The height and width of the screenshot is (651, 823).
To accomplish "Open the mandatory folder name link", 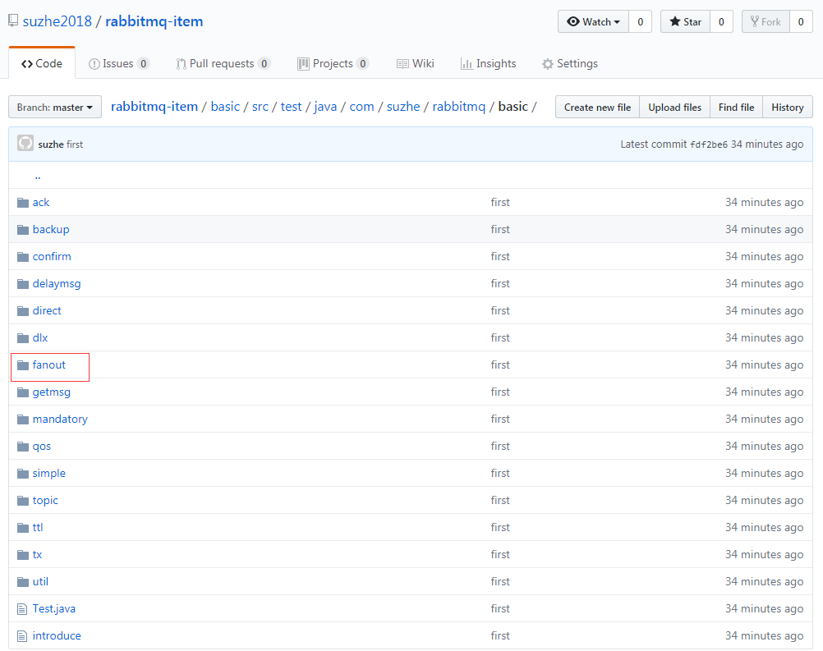I will tap(60, 419).
